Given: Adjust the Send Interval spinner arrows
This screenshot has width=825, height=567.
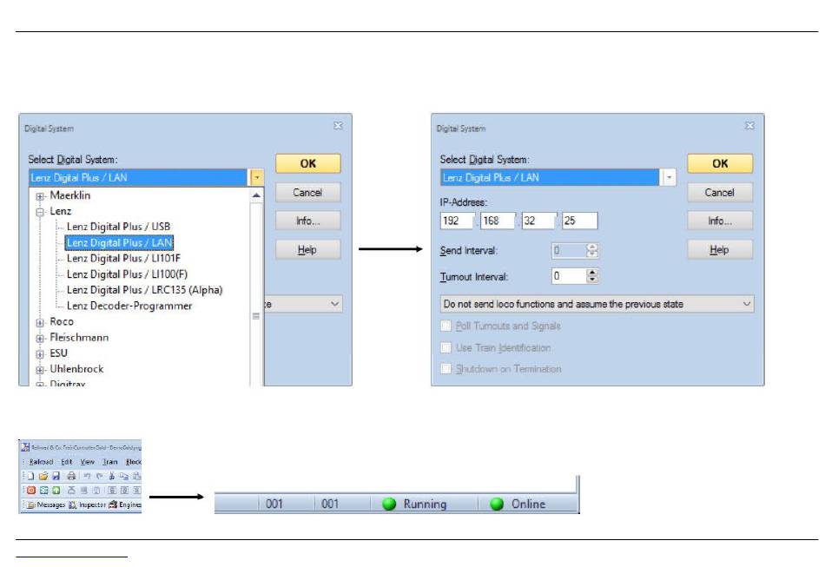Looking at the screenshot, I should (592, 250).
